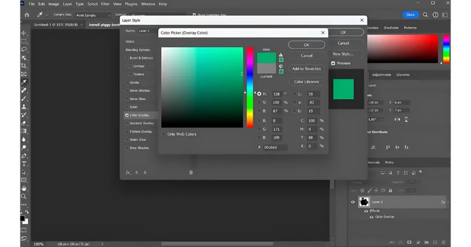Click inside the color field gradient square
471x247 pixels.
[202, 87]
